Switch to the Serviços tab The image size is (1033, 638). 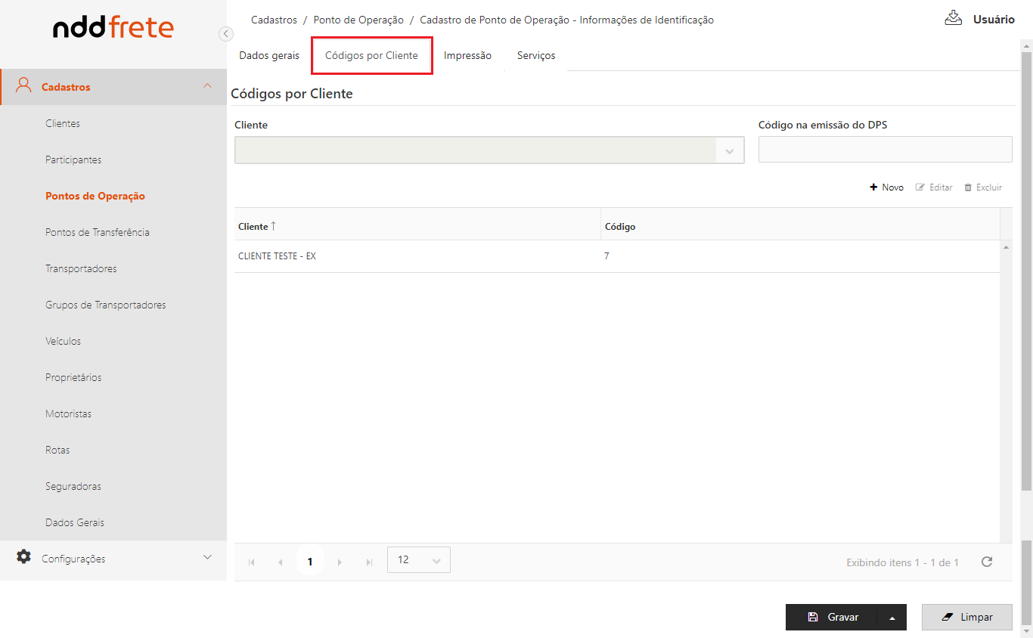pyautogui.click(x=536, y=56)
